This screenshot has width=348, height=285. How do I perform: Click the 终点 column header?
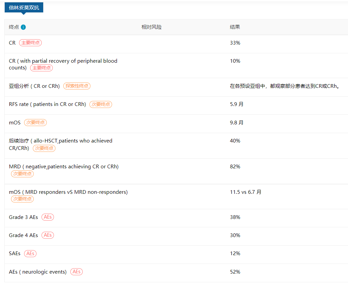[14, 27]
